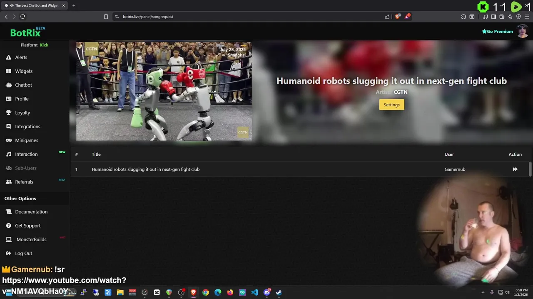Go to the Chatbot page
The height and width of the screenshot is (299, 533).
(23, 85)
